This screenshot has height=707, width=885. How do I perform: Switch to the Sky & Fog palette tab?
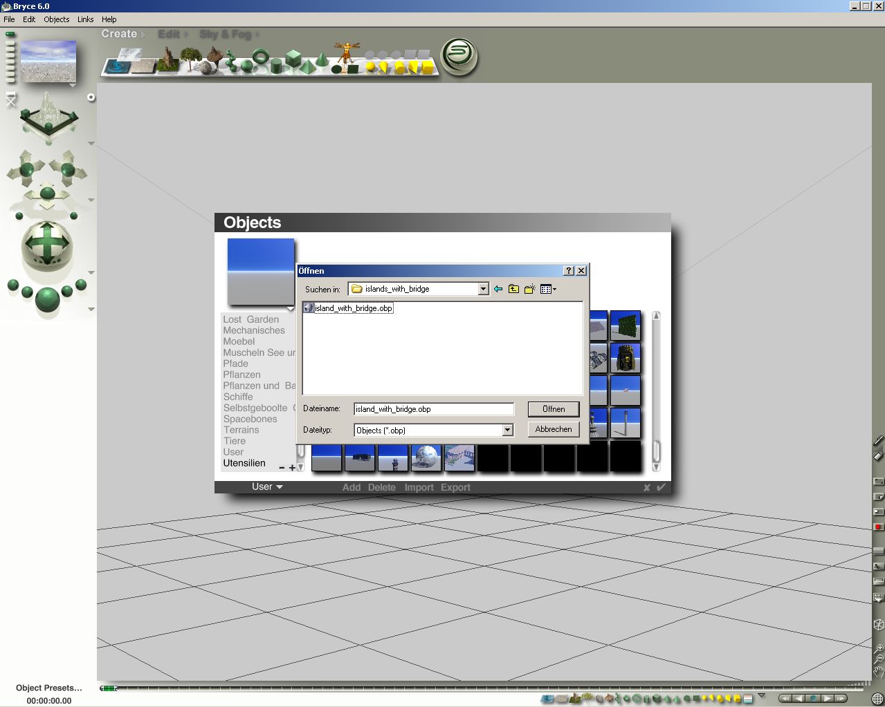click(x=225, y=34)
